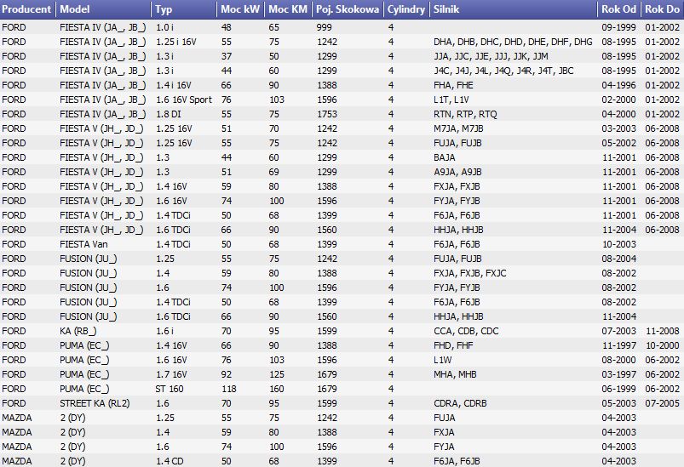Viewport: 684px width, 467px height.
Task: Click the '07-2003' Rok Od cell
Action: pyautogui.click(x=619, y=331)
